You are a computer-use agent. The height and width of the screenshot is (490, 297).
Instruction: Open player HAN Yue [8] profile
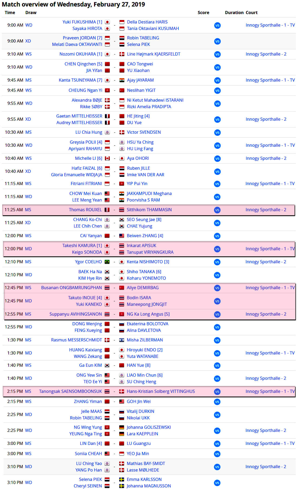[139, 365]
